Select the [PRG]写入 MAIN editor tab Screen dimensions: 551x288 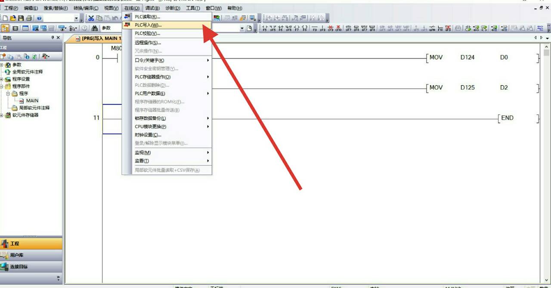(99, 39)
